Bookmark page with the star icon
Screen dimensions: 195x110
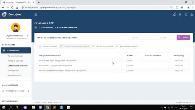(171, 7)
